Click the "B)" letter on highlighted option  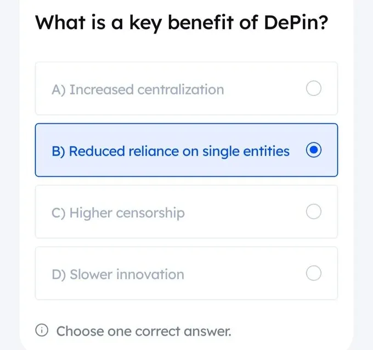pyautogui.click(x=58, y=151)
